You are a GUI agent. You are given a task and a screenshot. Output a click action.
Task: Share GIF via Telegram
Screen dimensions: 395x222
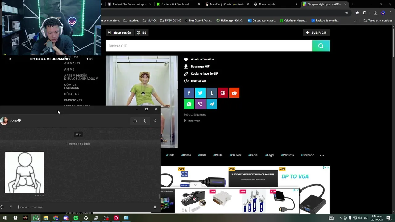coord(212,104)
